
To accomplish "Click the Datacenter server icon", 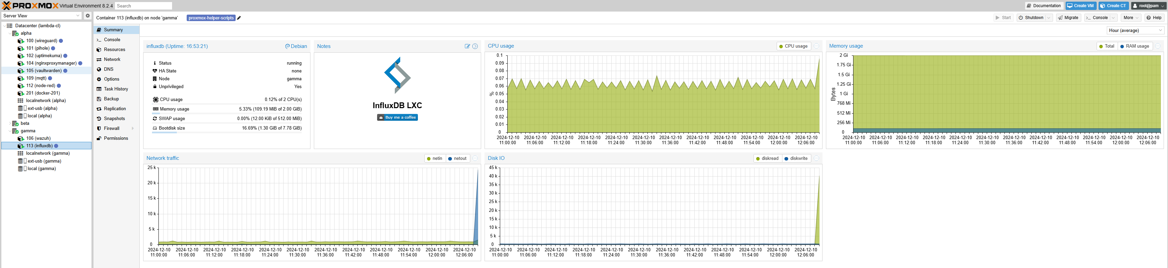I will tap(10, 26).
